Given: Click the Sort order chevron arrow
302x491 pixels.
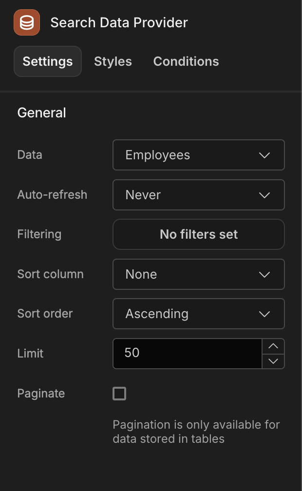Looking at the screenshot, I should pyautogui.click(x=264, y=314).
